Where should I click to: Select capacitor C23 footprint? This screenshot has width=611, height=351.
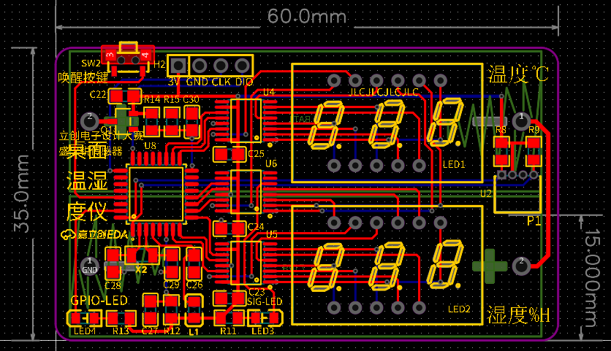230,298
